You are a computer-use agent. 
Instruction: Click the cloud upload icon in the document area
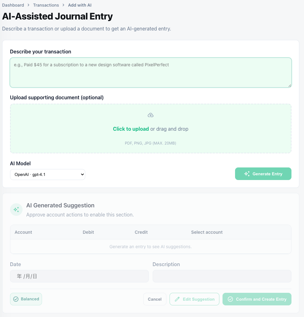(150, 115)
